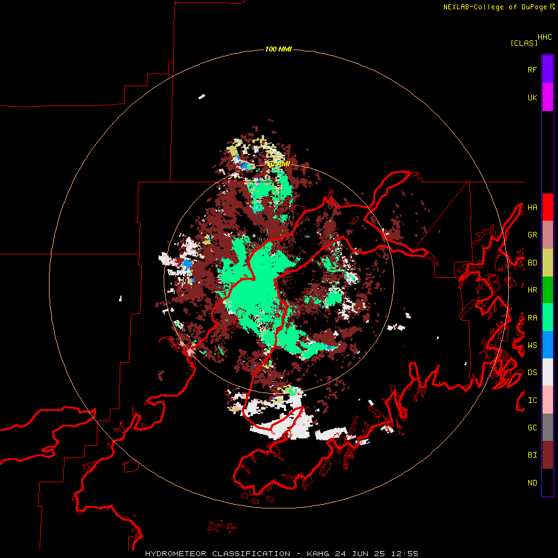Image resolution: width=558 pixels, height=558 pixels.
Task: Click the RA legend label
Action: (x=532, y=318)
